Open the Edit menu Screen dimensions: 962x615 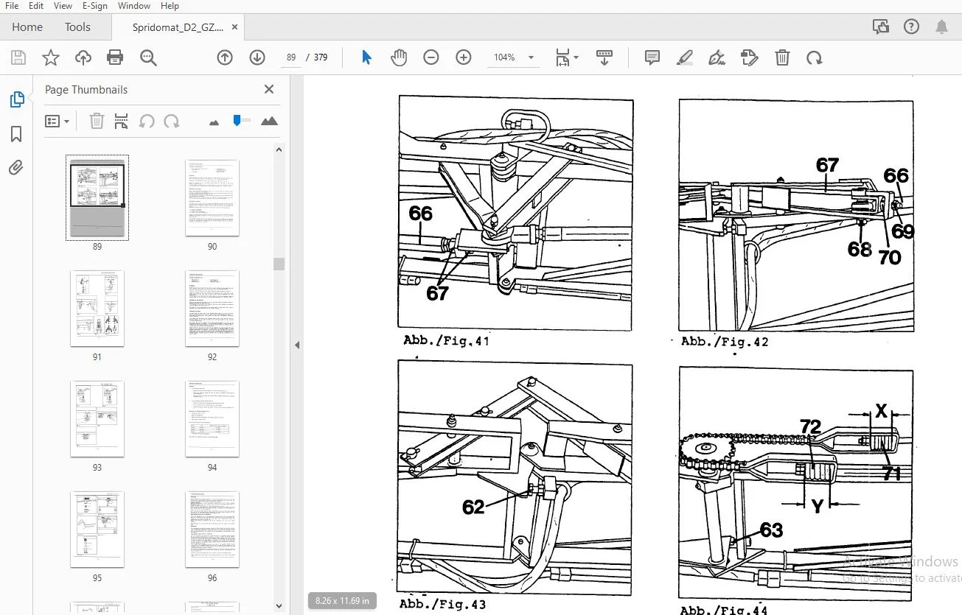click(x=36, y=6)
